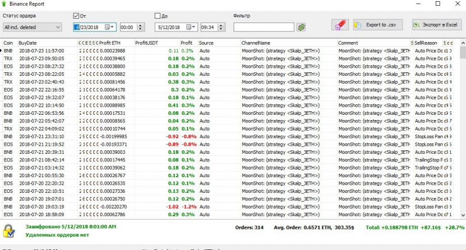Click Profit ETH value 0.00088985
This screenshot has width=466, height=250.
click(x=112, y=105)
